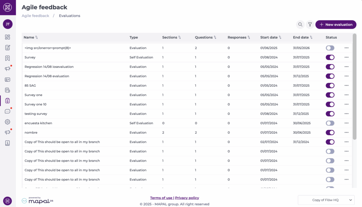Open the clipboard evaluations icon in sidebar
362x207 pixels.
point(7,101)
